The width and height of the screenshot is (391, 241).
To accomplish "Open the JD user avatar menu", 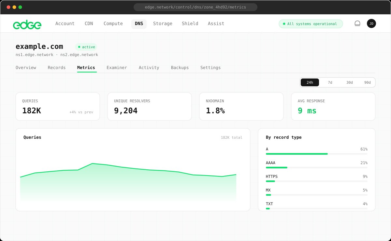I will (371, 23).
